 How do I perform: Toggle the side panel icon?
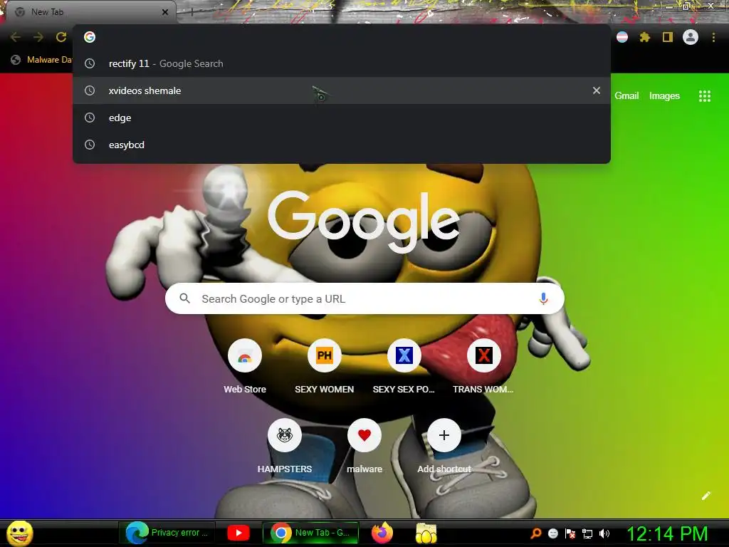(x=668, y=37)
